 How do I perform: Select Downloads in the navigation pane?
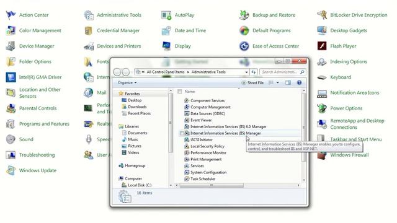tap(137, 107)
